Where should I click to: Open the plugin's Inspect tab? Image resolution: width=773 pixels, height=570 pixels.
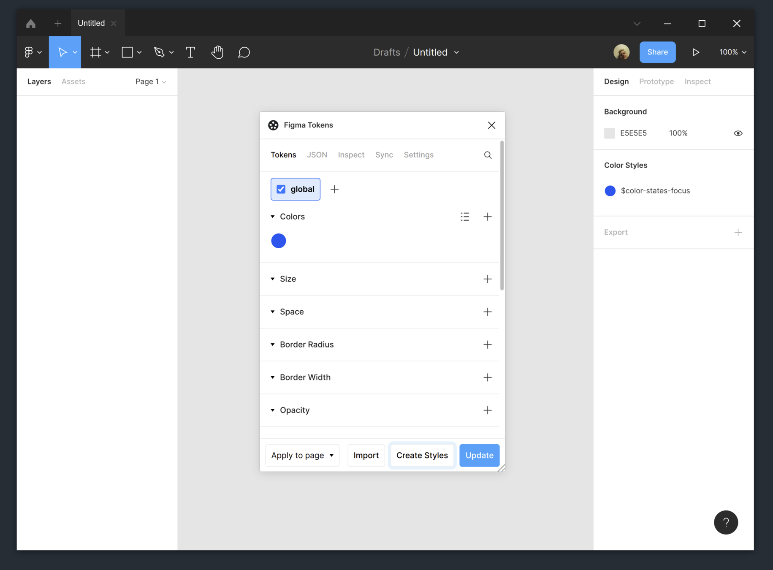pos(351,155)
